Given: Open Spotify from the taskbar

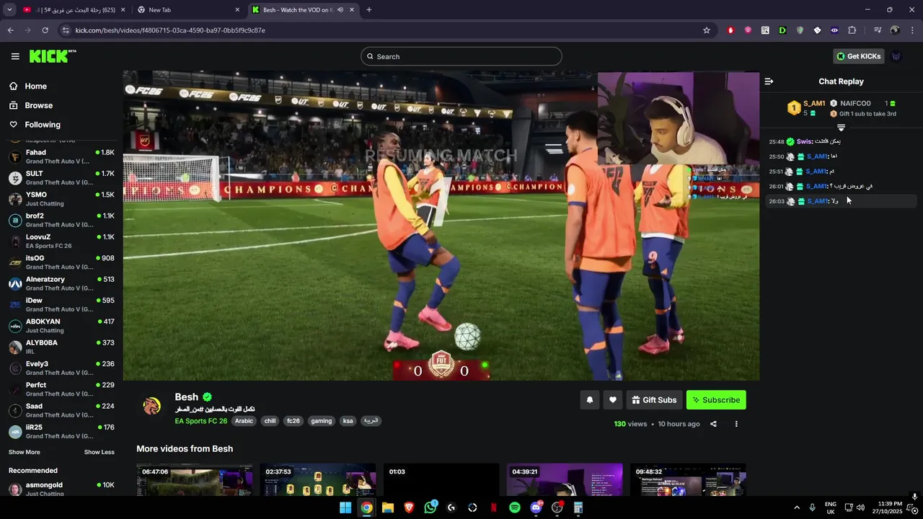Looking at the screenshot, I should click(x=515, y=507).
